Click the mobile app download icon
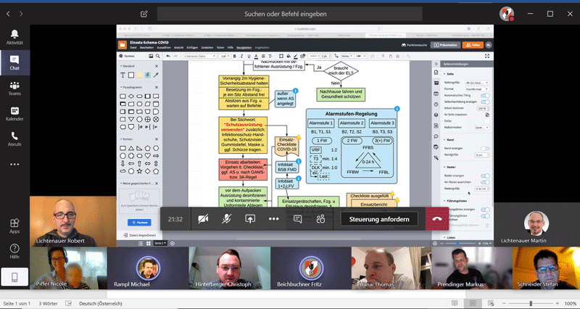This screenshot has height=309, width=580. click(x=14, y=277)
